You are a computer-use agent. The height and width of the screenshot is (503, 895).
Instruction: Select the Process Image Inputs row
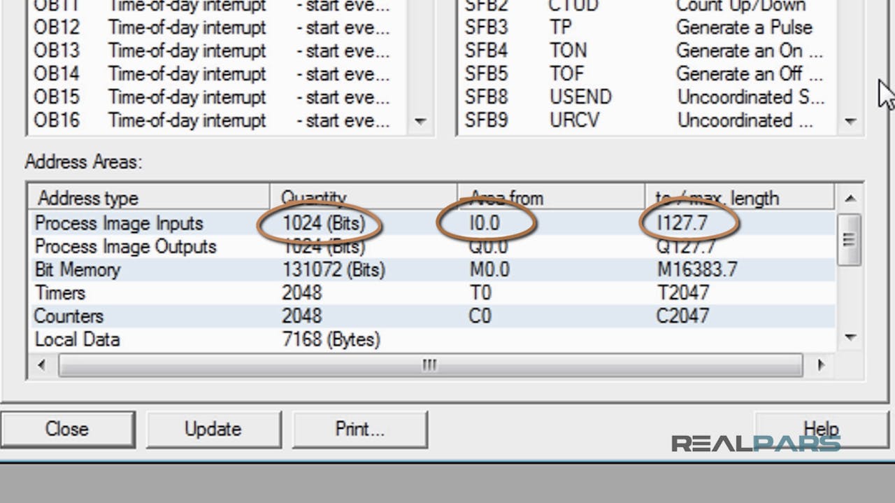(x=119, y=223)
